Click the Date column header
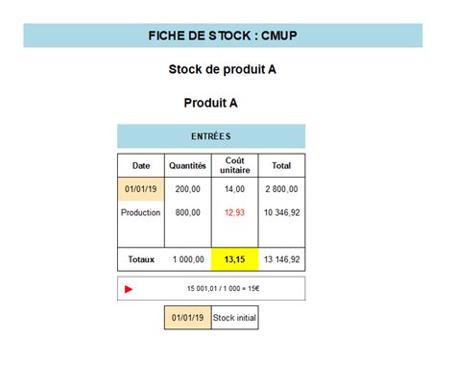Image resolution: width=455 pixels, height=386 pixels. click(141, 165)
